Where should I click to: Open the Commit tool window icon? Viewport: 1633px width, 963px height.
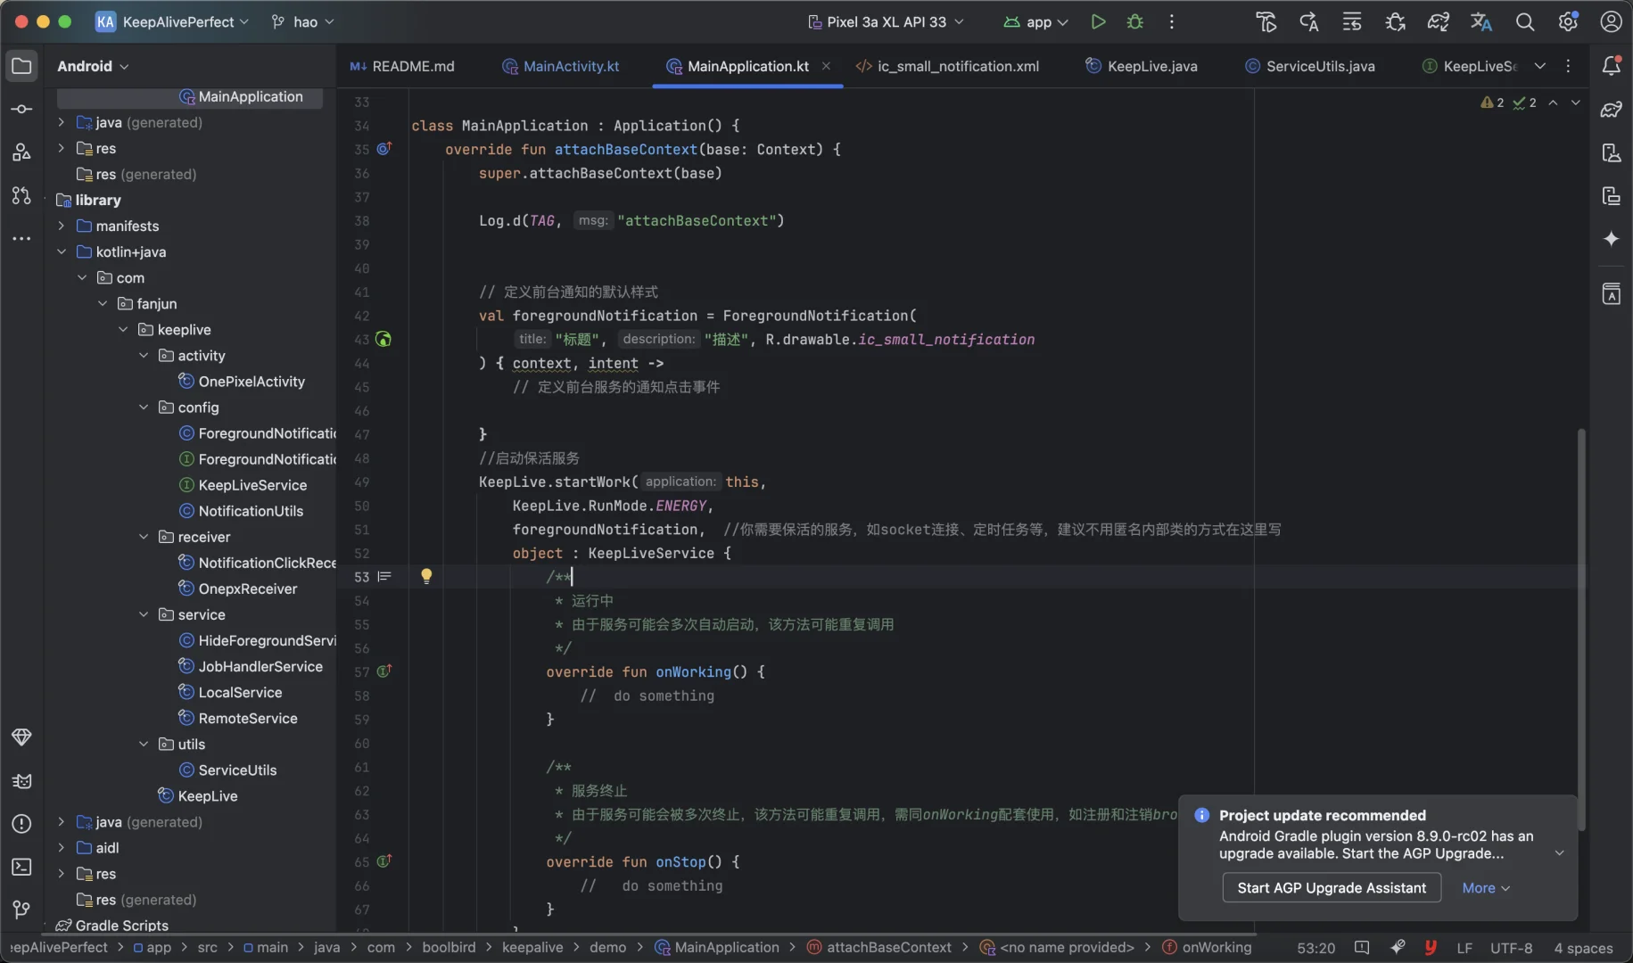[21, 109]
